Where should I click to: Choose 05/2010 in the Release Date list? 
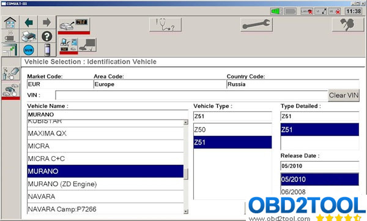coord(320,179)
